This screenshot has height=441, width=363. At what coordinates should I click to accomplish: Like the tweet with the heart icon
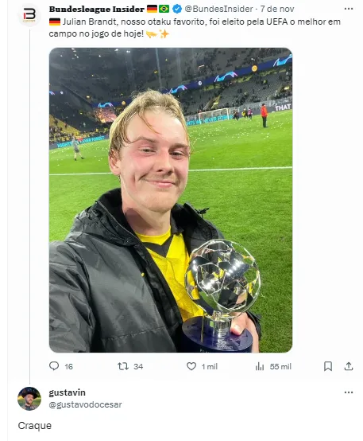[191, 366]
